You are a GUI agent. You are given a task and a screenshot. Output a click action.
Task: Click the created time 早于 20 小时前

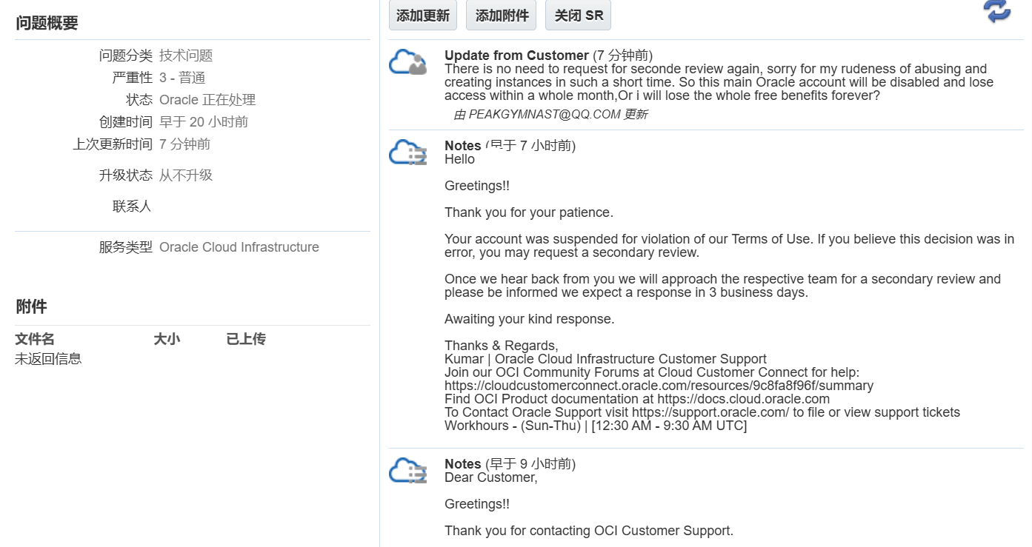click(x=204, y=122)
